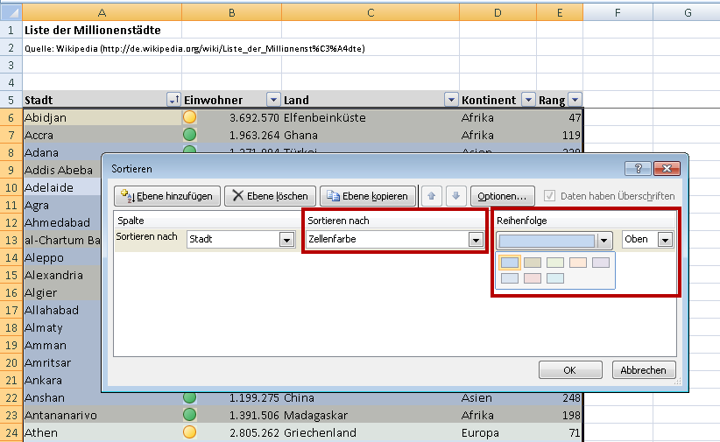720x442 pixels.
Task: Choose the tan color swatch
Action: [x=533, y=263]
